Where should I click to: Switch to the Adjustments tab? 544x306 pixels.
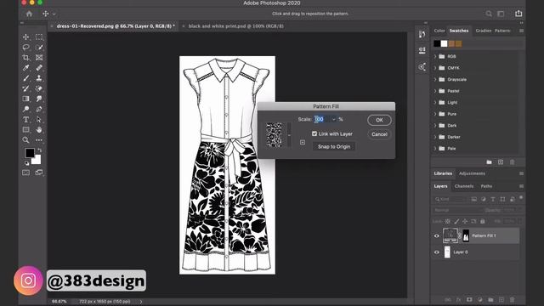472,173
